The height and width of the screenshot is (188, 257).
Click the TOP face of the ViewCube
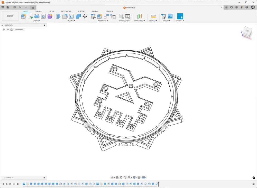pyautogui.click(x=247, y=31)
